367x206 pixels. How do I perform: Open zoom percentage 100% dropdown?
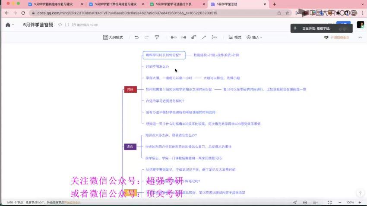pyautogui.click(x=351, y=202)
